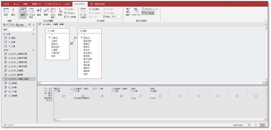Open the 外部データ tab

[x=36, y=4]
